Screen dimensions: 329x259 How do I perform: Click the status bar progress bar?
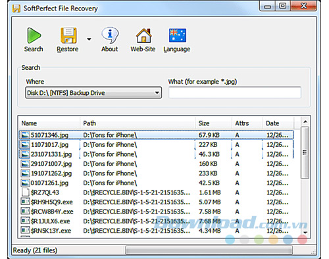[209, 250]
